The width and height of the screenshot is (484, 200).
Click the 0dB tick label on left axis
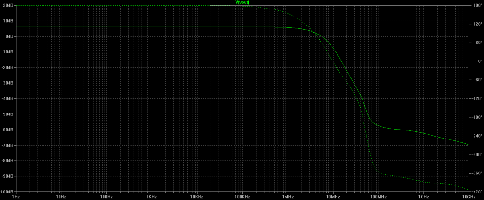[9, 36]
